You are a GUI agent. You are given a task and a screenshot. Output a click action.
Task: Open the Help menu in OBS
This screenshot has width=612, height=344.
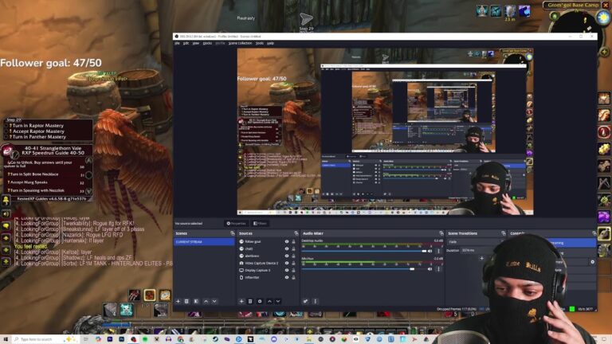tap(270, 43)
